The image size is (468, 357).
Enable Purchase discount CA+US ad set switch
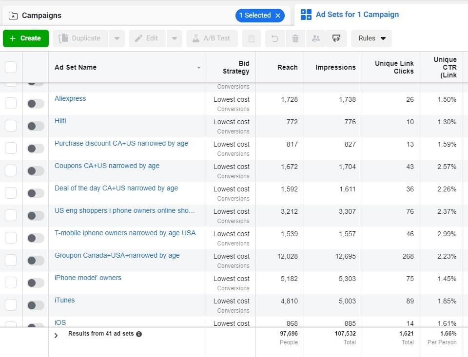point(36,149)
